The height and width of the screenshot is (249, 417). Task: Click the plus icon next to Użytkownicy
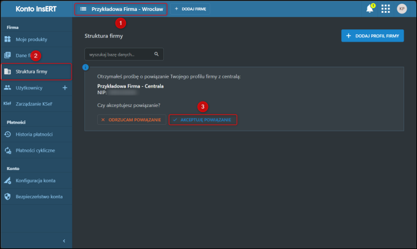[65, 87]
